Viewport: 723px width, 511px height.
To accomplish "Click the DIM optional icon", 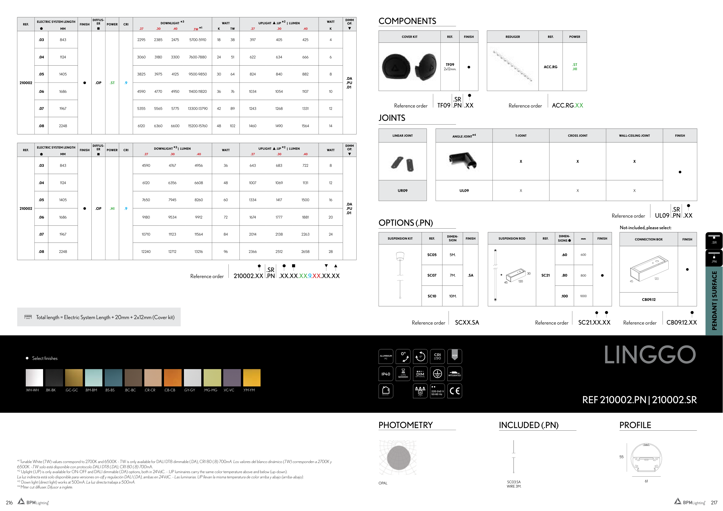I will point(420,374).
